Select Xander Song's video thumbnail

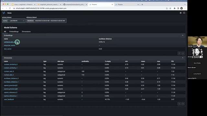coord(197,42)
